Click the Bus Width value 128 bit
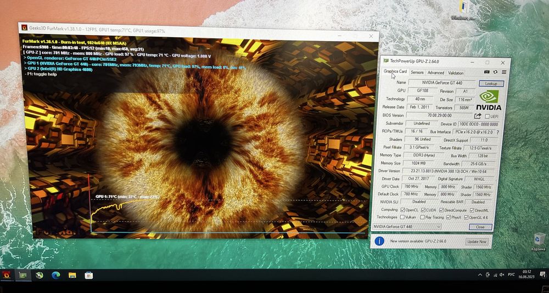The image size is (549, 293). coord(483,156)
